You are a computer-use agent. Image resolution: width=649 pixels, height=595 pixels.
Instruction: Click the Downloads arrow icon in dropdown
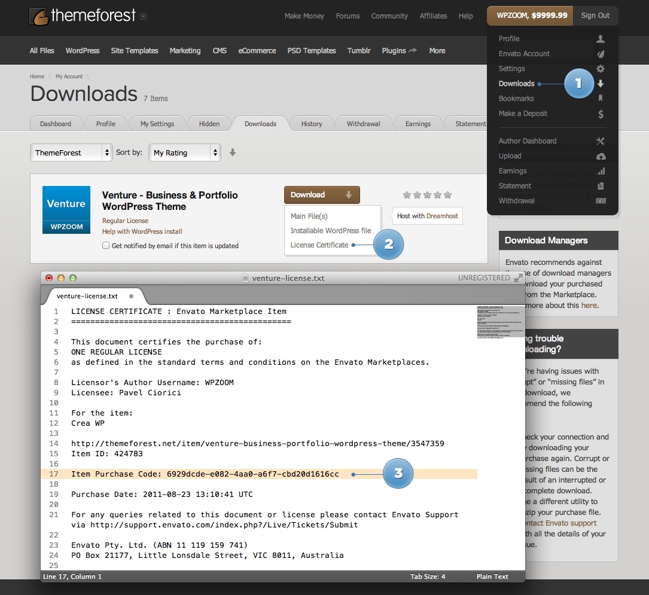(601, 84)
